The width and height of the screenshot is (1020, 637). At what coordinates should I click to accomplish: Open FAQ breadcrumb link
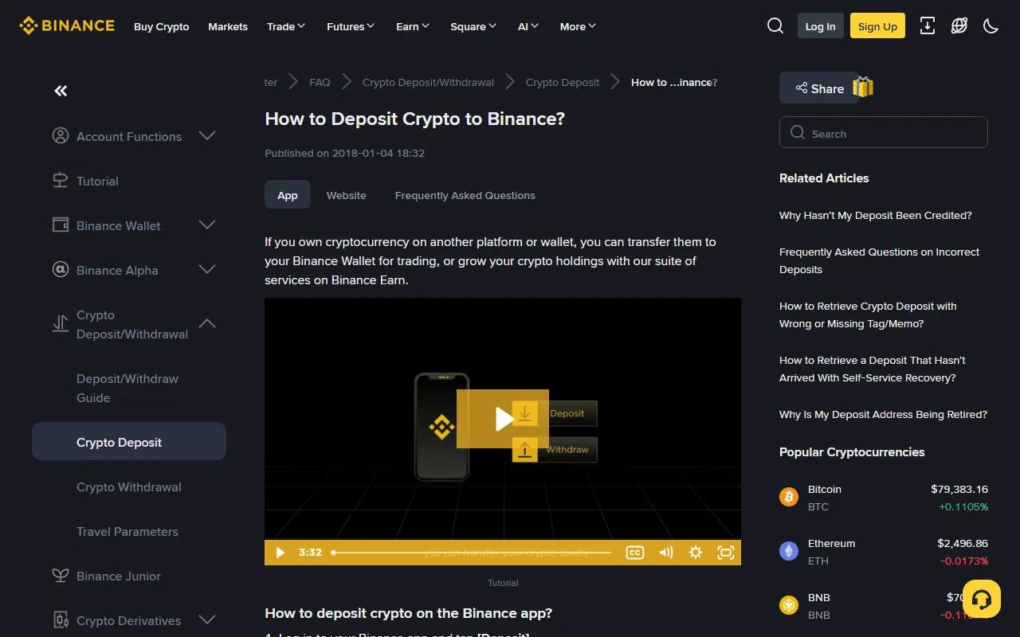point(320,82)
